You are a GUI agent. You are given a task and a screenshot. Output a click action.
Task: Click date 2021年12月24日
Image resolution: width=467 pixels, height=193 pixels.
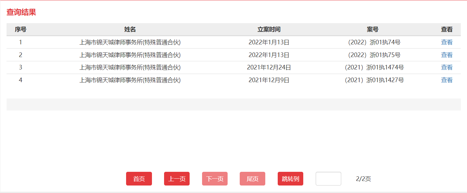click(269, 67)
